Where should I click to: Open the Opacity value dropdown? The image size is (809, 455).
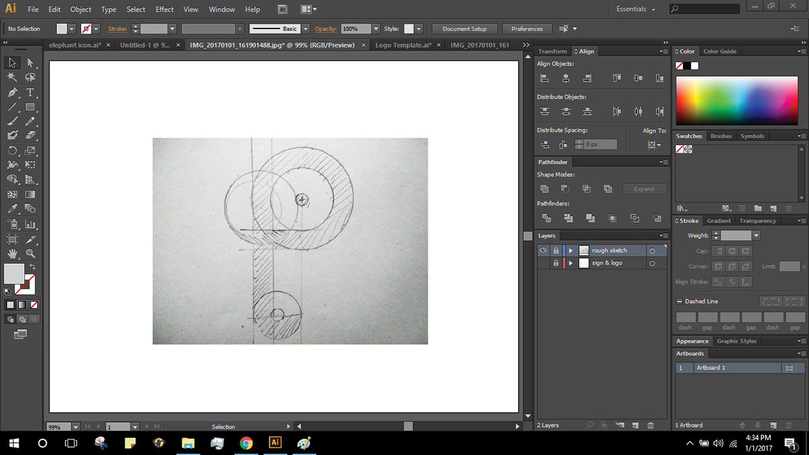point(376,29)
